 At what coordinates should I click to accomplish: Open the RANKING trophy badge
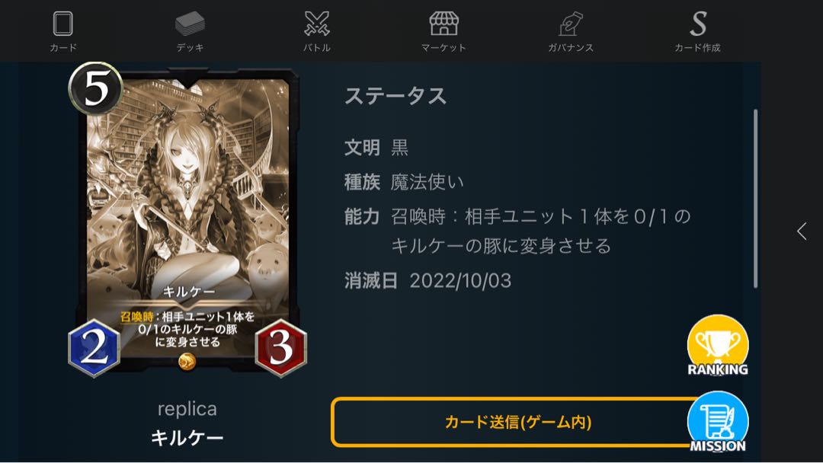pyautogui.click(x=718, y=346)
